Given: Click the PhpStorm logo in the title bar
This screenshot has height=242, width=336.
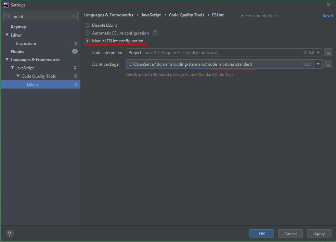Looking at the screenshot, I should coord(6,5).
